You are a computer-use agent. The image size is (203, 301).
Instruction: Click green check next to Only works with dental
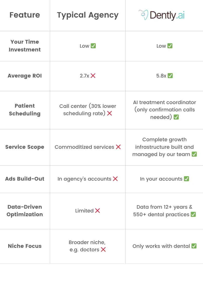[194, 246]
